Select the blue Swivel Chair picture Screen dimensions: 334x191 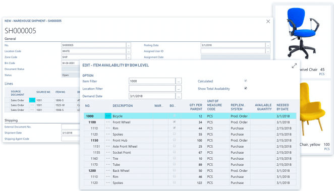[303, 33]
